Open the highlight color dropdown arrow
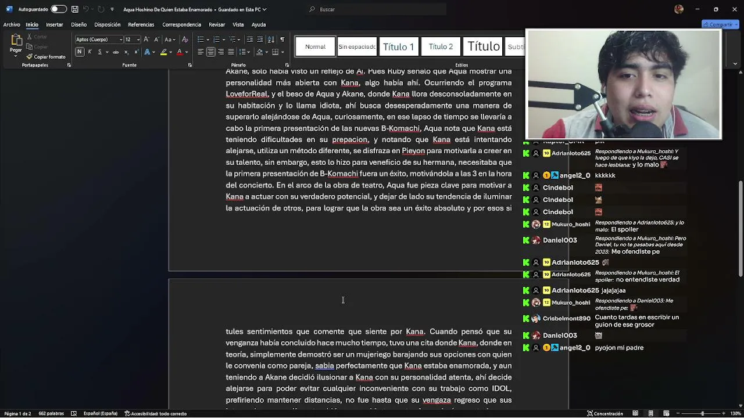 point(170,52)
